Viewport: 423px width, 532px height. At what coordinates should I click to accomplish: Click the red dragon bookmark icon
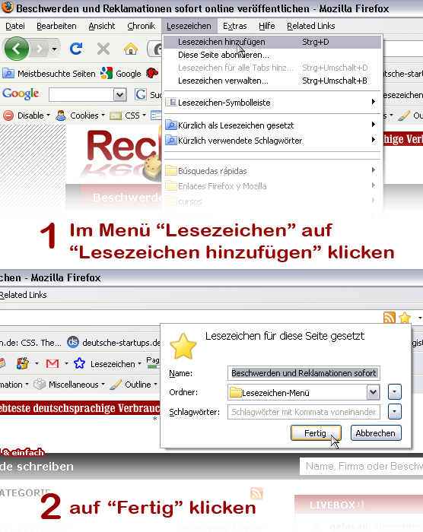[x=152, y=73]
